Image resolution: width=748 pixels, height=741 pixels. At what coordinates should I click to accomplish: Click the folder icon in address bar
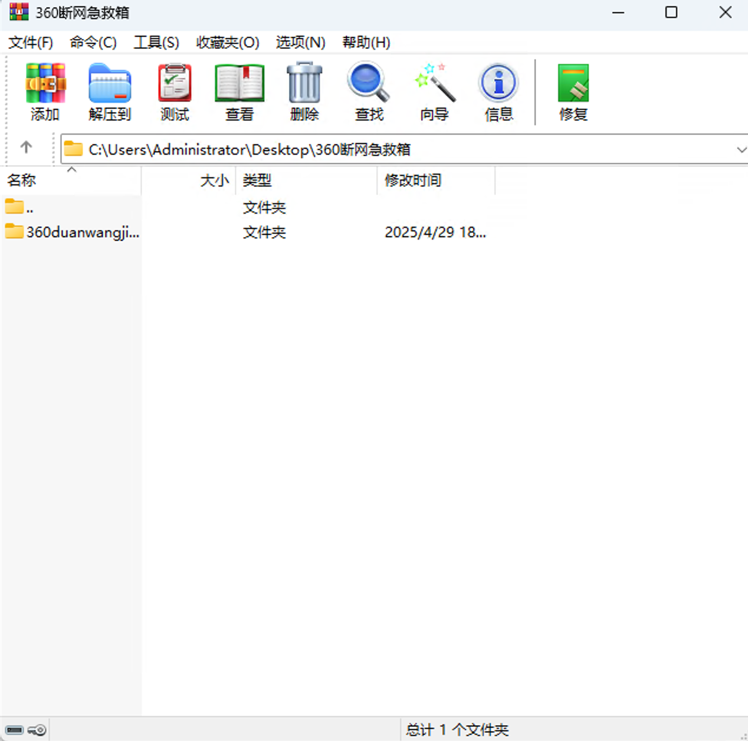pyautogui.click(x=74, y=149)
